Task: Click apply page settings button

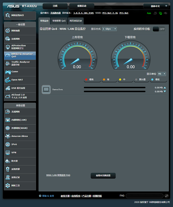Action: pos(103,176)
